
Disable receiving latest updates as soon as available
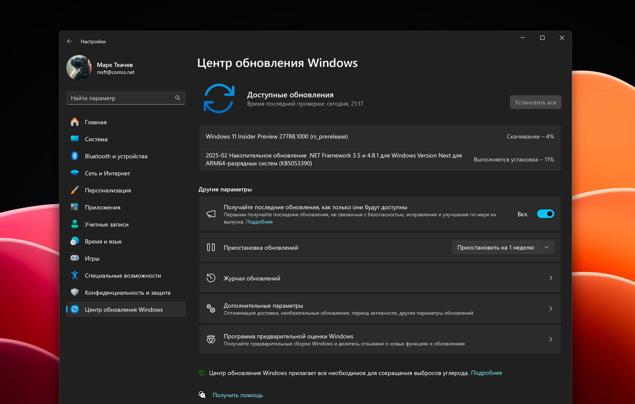pos(545,213)
